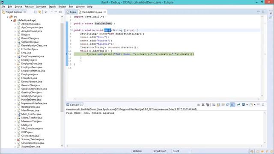Expand HashSetDemo.java tree arrow
This screenshot has height=154, width=274.
coord(15,100)
